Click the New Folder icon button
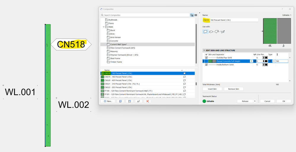This screenshot has width=296, height=152. click(x=130, y=101)
